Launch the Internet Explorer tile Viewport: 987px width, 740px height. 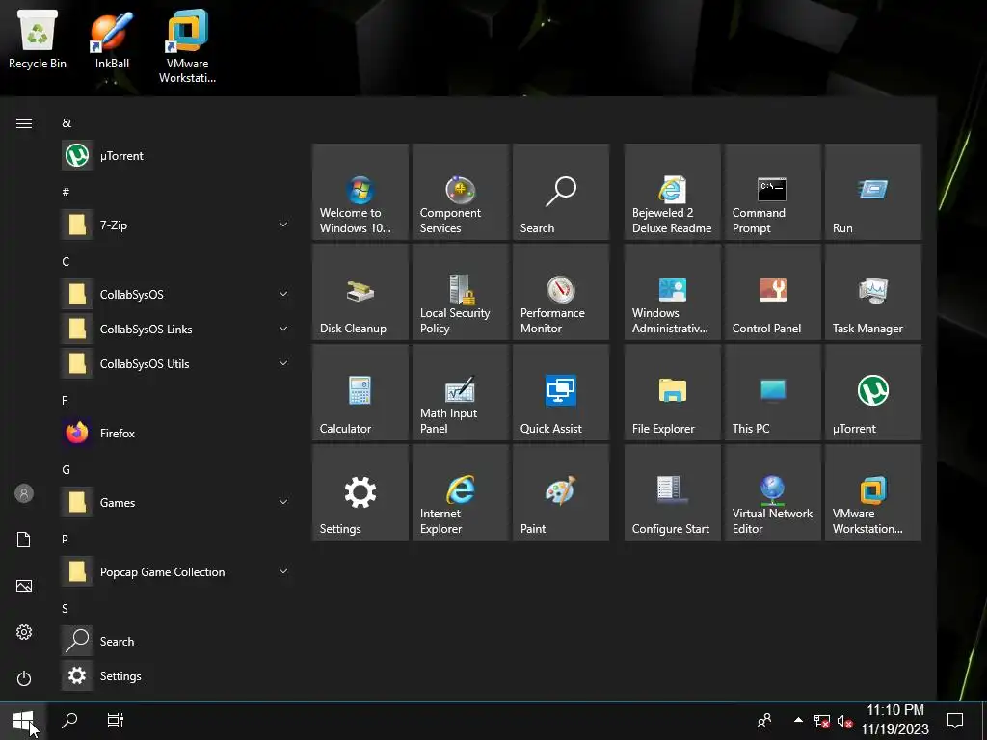pos(460,492)
